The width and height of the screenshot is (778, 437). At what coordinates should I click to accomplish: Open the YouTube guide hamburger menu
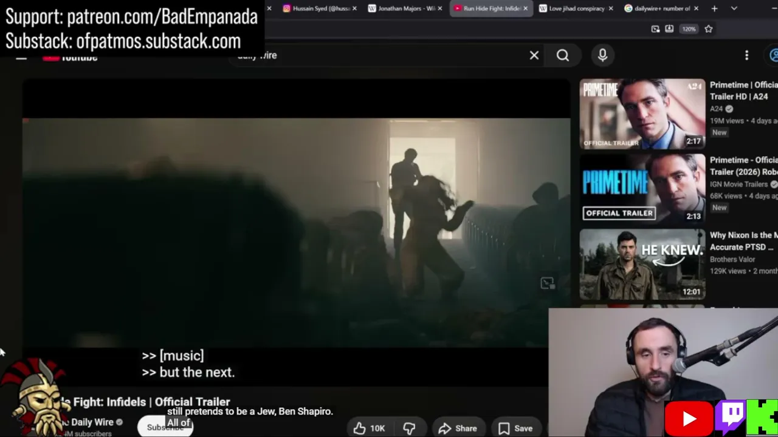pyautogui.click(x=21, y=57)
